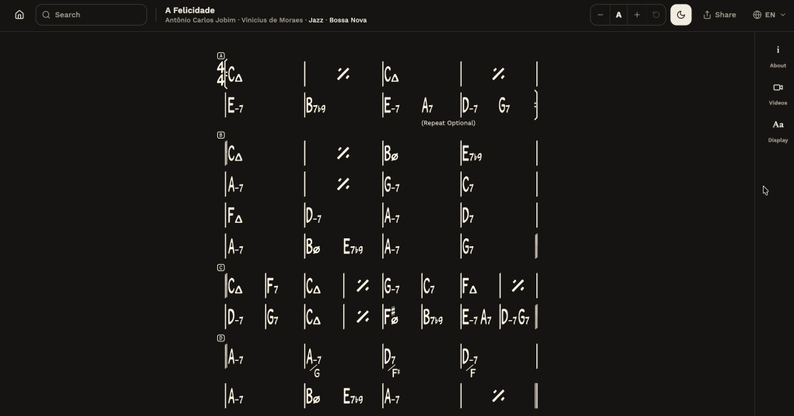The width and height of the screenshot is (794, 416).
Task: Click the F#ø chord in section C
Action: point(391,316)
